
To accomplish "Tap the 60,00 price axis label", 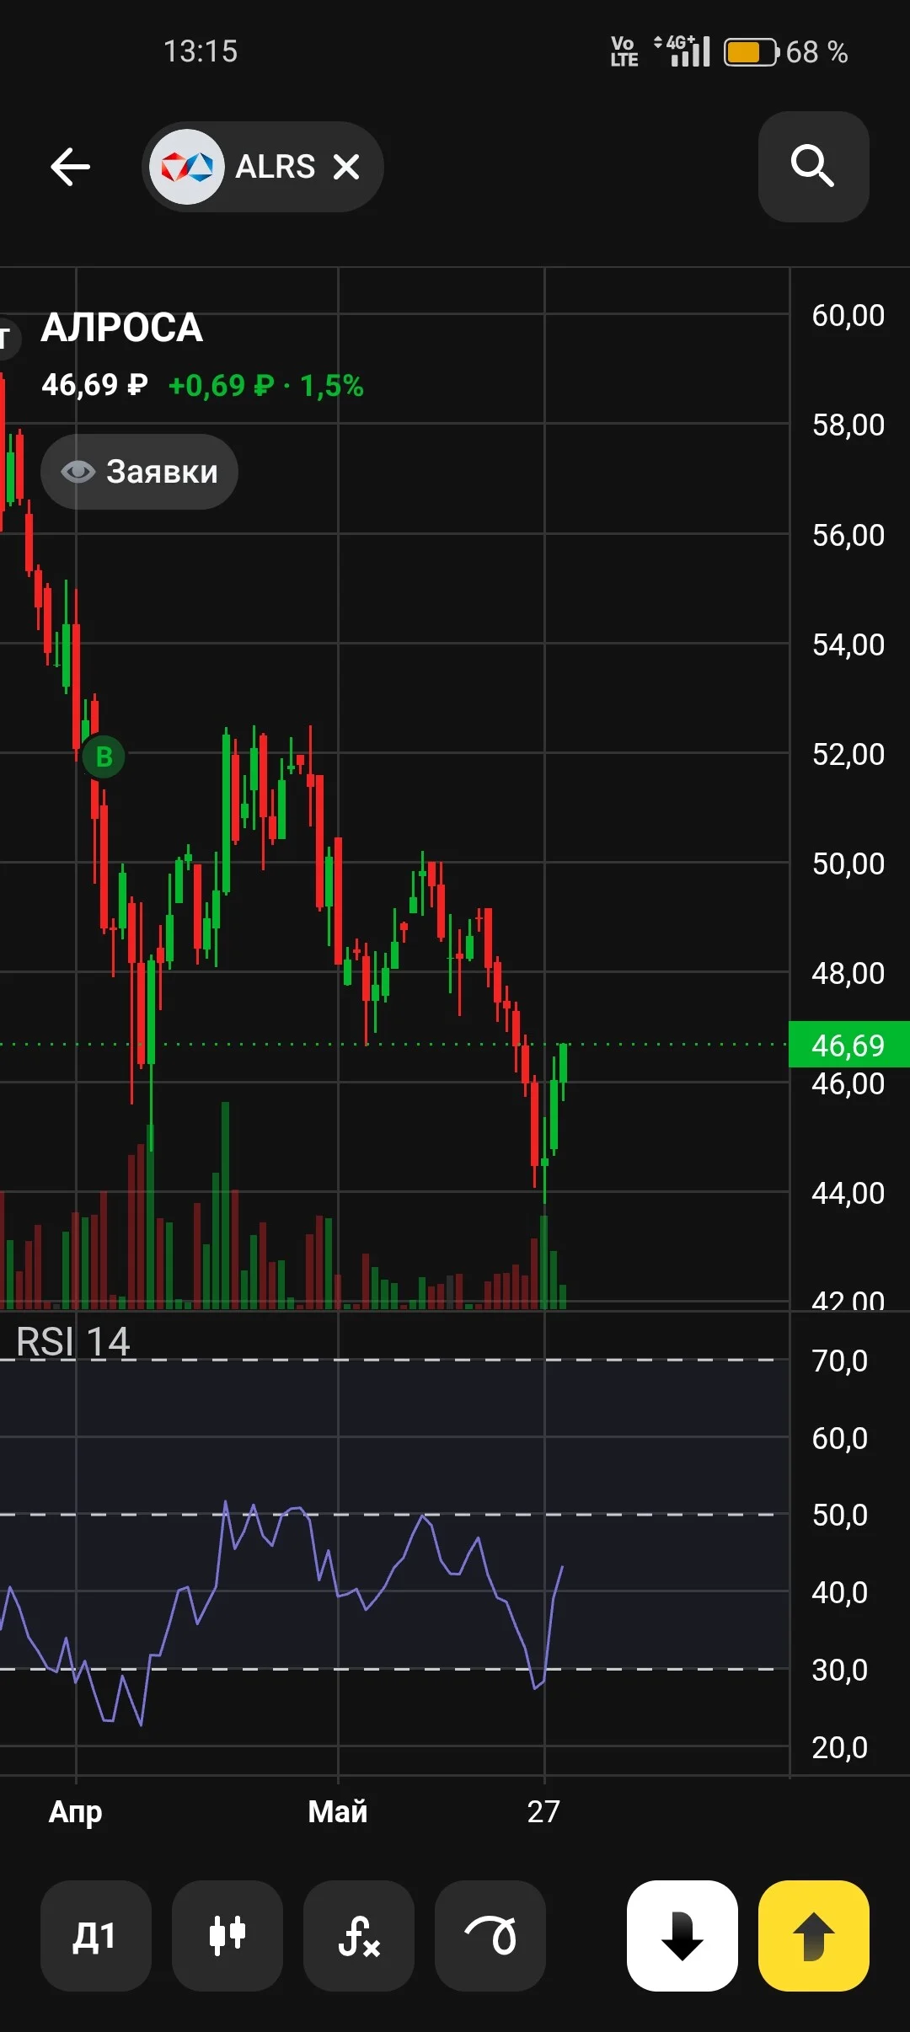I will pyautogui.click(x=848, y=316).
